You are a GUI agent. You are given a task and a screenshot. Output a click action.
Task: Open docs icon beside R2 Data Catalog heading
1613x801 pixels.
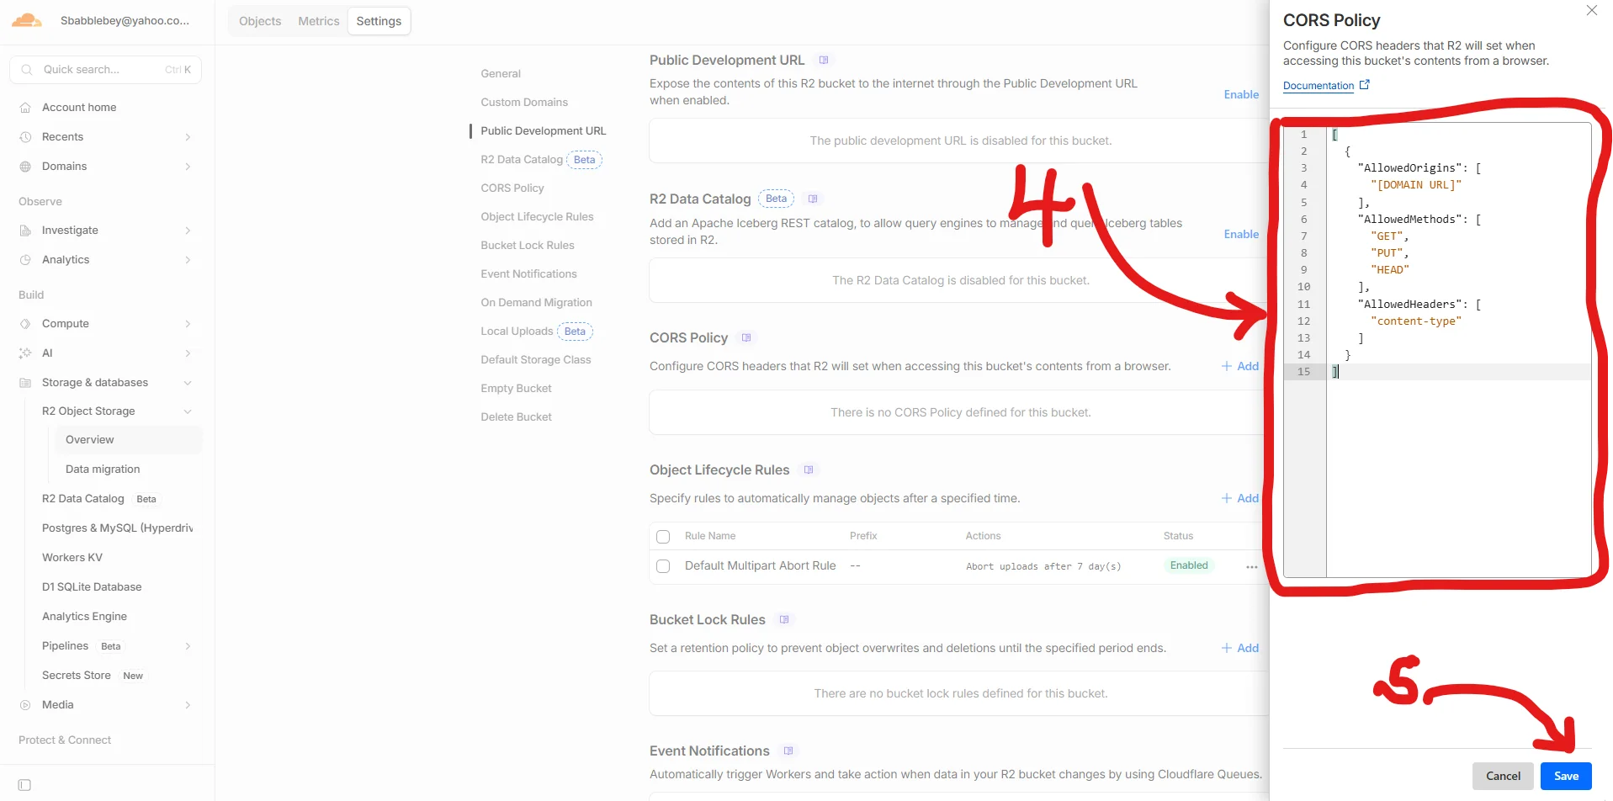click(813, 199)
